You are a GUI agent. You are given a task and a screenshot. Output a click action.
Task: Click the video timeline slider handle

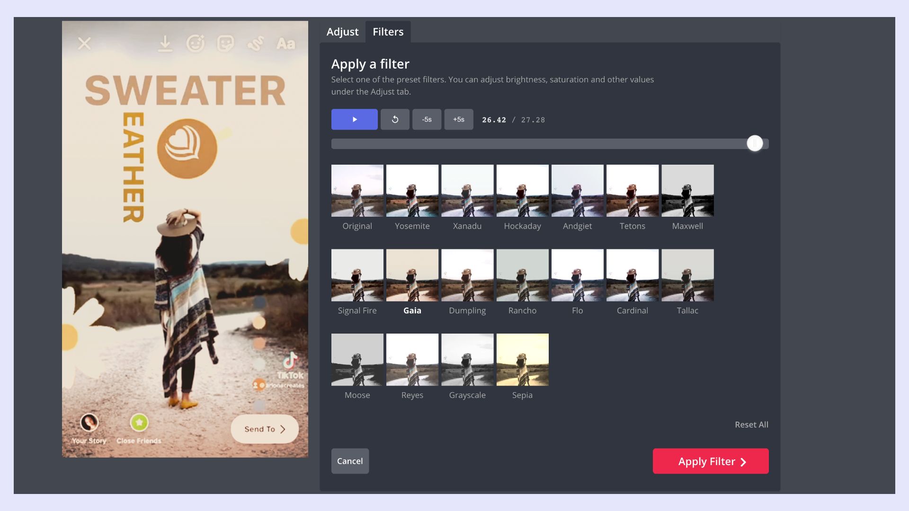coord(755,143)
